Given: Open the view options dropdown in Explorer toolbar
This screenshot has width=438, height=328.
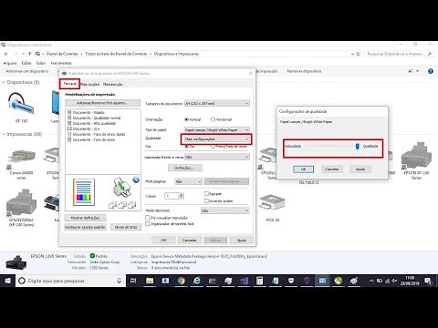Looking at the screenshot, I should 417,71.
